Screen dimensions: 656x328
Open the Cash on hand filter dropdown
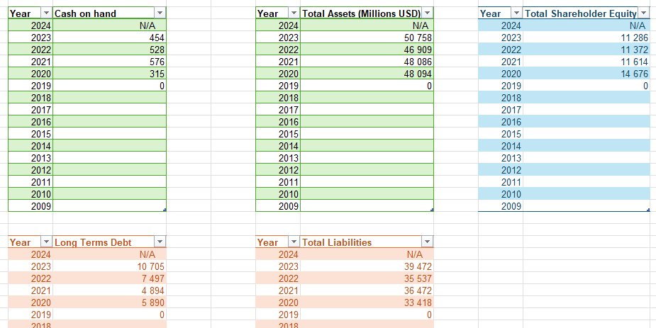pos(159,13)
